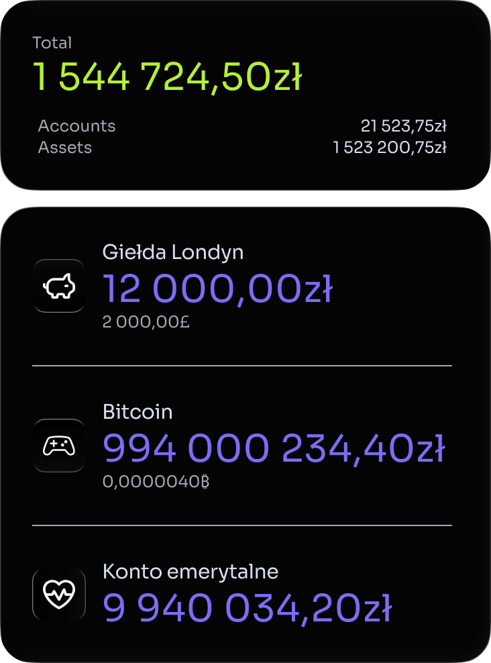Screen dimensions: 491x663
Task: Select the Bitcoin asset title
Action: click(138, 411)
